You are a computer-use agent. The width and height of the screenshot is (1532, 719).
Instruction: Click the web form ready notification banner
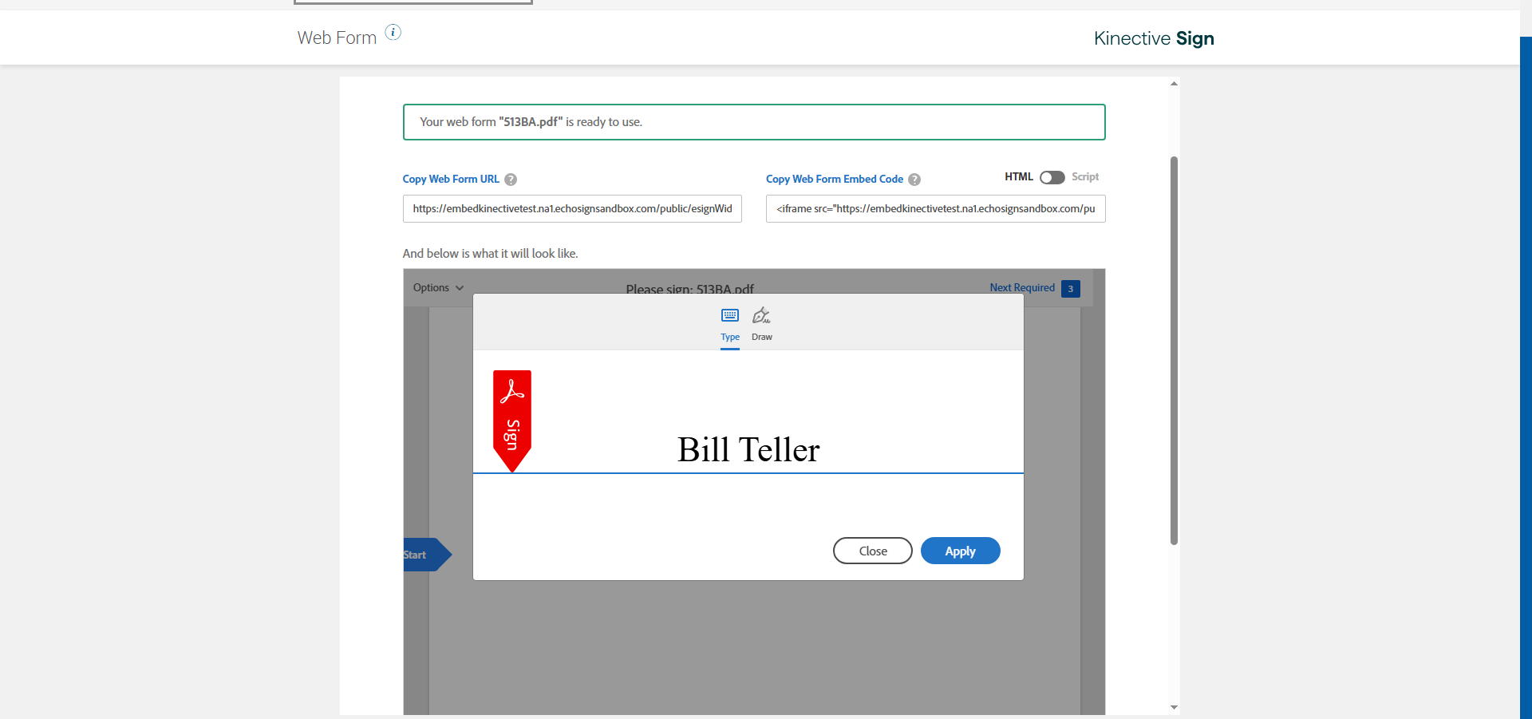click(754, 122)
